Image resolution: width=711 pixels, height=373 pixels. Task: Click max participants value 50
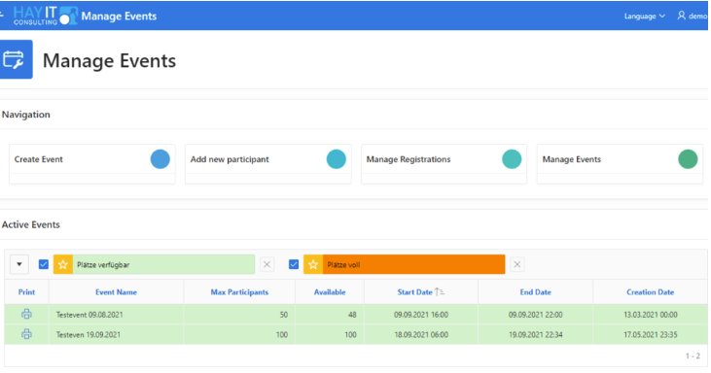pos(283,315)
